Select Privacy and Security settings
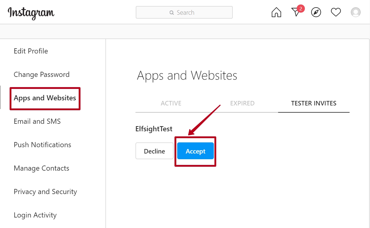Image resolution: width=370 pixels, height=228 pixels. pos(45,192)
